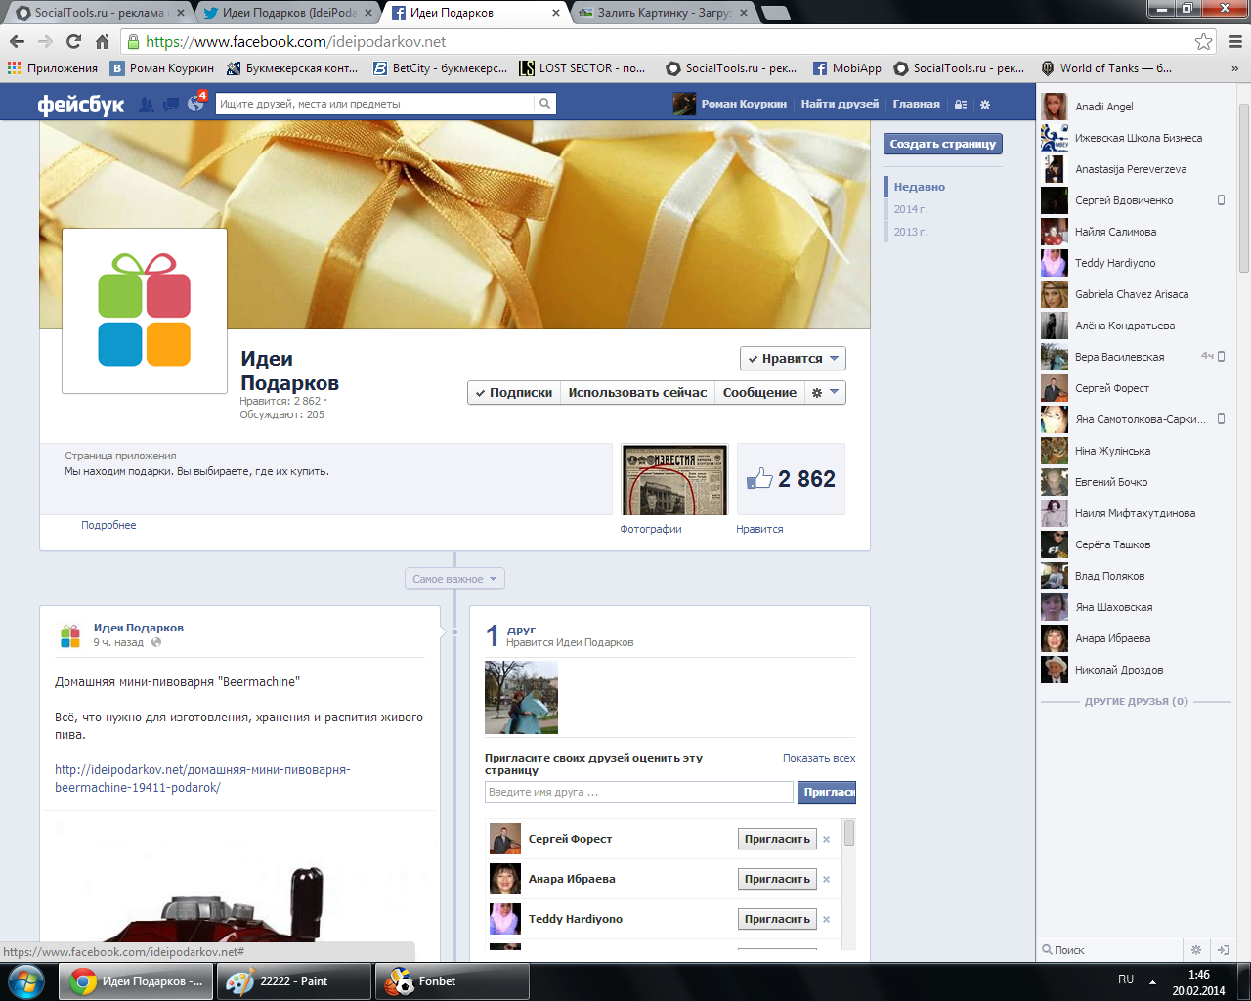
Task: Open chat with Anadii Angel
Action: 1134,107
